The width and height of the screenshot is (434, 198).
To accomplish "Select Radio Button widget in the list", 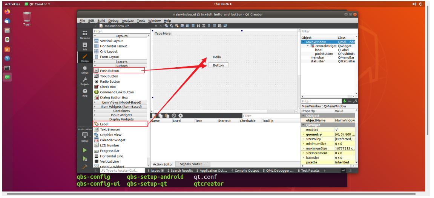I will coord(110,82).
